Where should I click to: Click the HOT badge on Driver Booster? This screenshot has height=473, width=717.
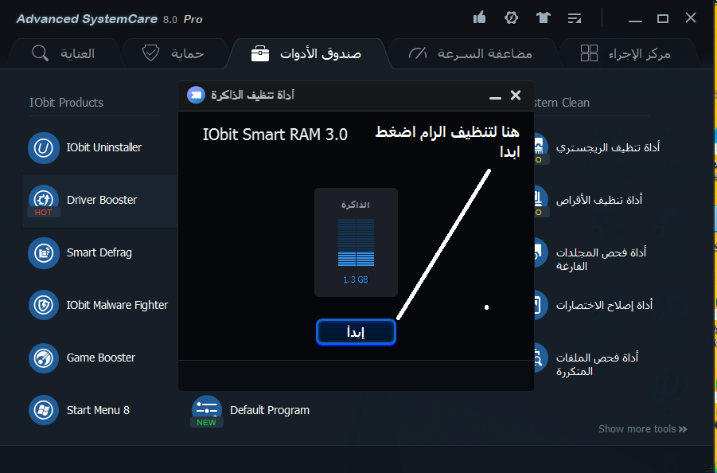[x=44, y=213]
